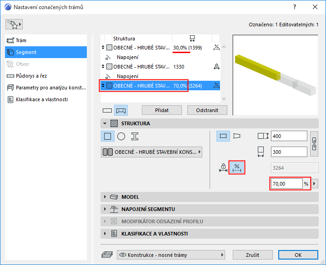Click the beam height dimension icon
Viewport: 326px width, 265px height.
pos(263,136)
